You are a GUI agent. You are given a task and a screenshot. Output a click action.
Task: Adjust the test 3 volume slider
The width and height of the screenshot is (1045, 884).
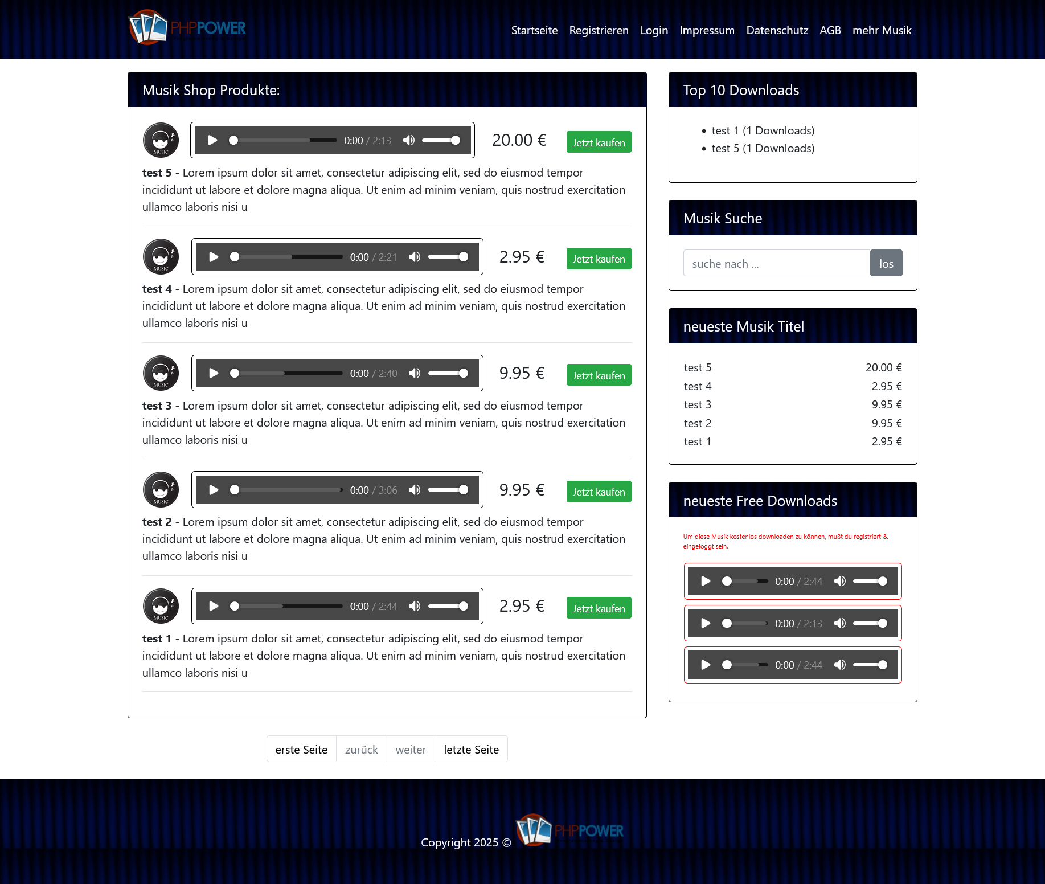click(448, 373)
